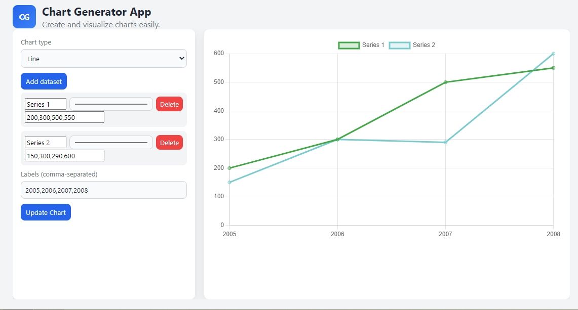Open the line control beside Series 2 name
The width and height of the screenshot is (578, 310).
[111, 143]
